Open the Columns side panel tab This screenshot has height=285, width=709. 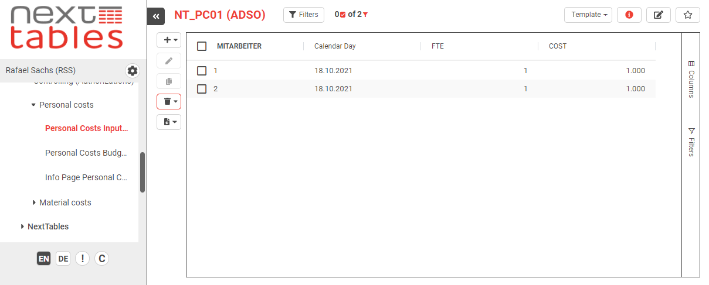[x=691, y=79]
